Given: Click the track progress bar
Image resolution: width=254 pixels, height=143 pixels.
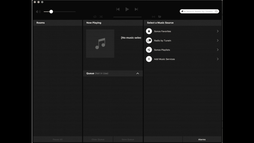Looking at the screenshot, I should pyautogui.click(x=128, y=17).
